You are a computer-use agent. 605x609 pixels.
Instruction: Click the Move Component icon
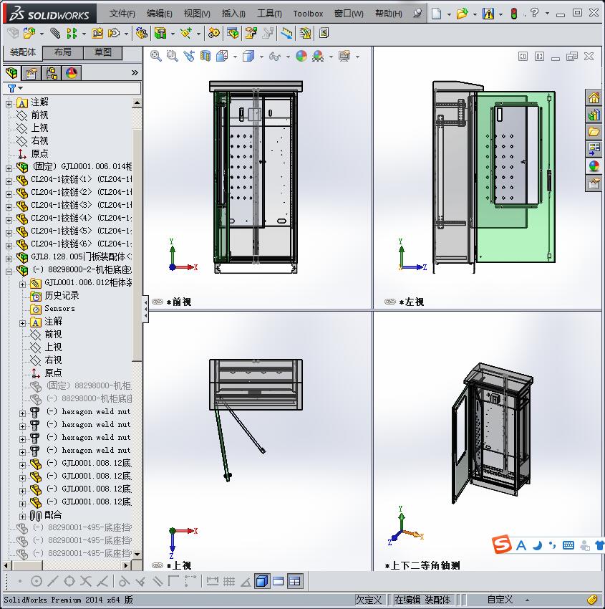(114, 34)
